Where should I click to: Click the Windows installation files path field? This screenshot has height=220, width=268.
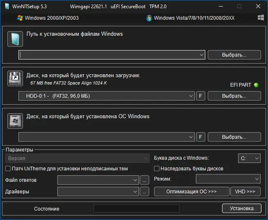(x=112, y=55)
